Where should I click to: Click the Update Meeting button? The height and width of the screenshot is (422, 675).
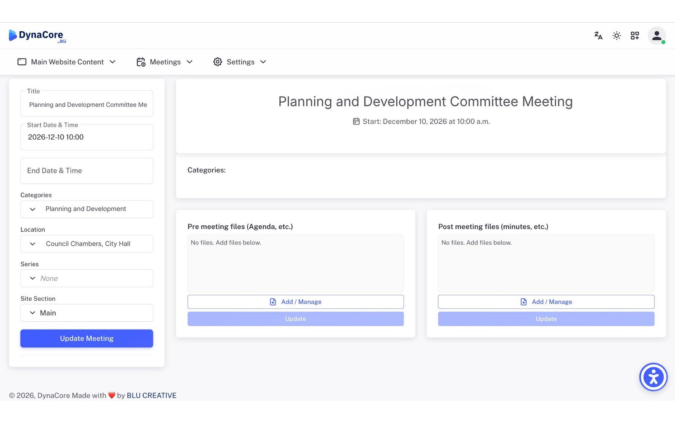click(86, 338)
